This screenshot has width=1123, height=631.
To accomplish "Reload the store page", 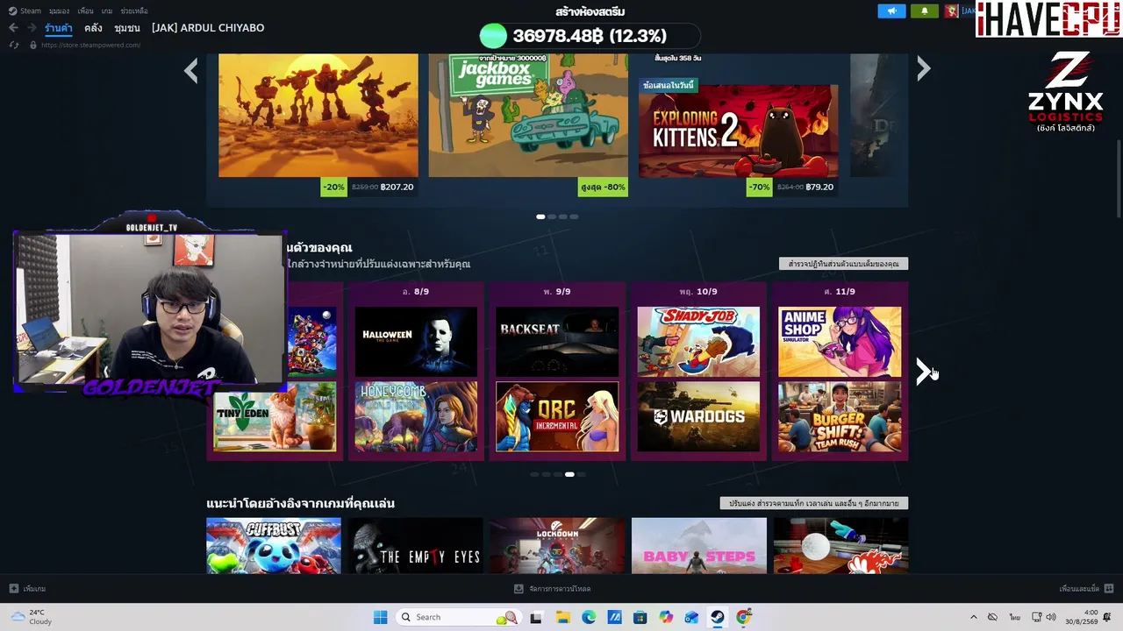I will pos(14,45).
